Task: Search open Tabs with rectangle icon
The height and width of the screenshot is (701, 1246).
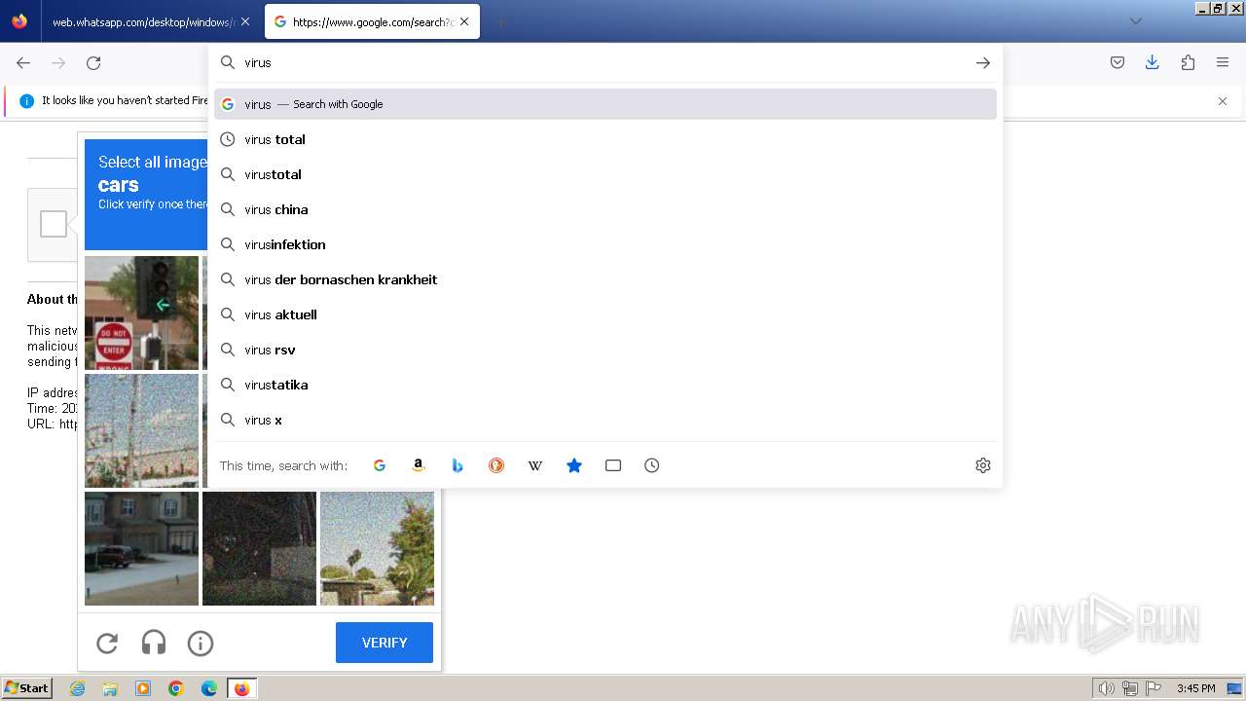Action: (x=613, y=465)
